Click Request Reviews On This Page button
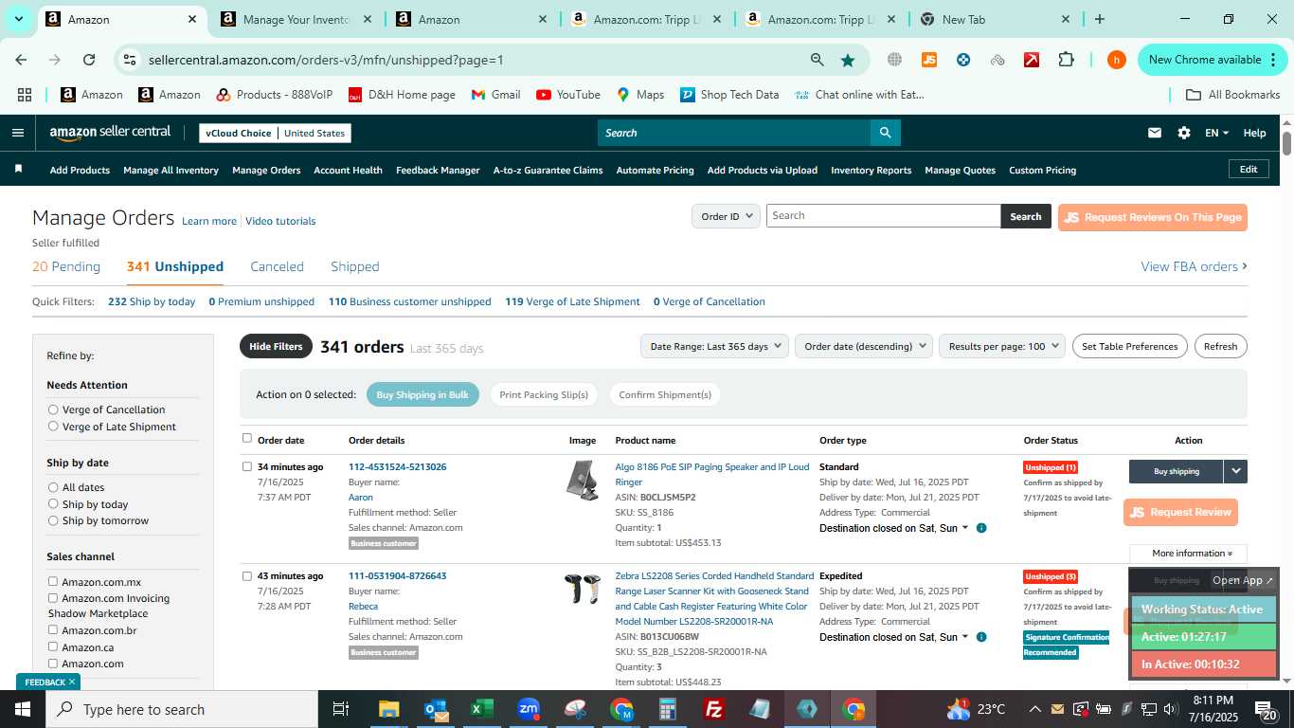Image resolution: width=1294 pixels, height=728 pixels. tap(1153, 217)
